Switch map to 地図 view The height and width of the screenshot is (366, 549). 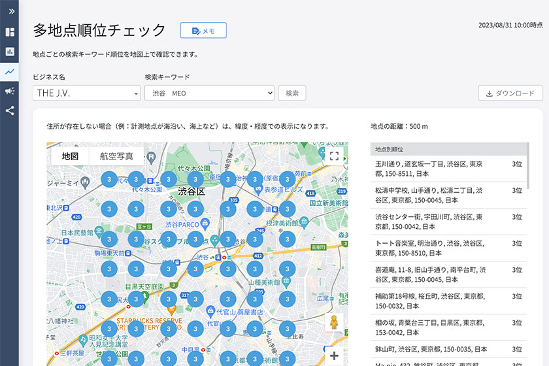(70, 156)
